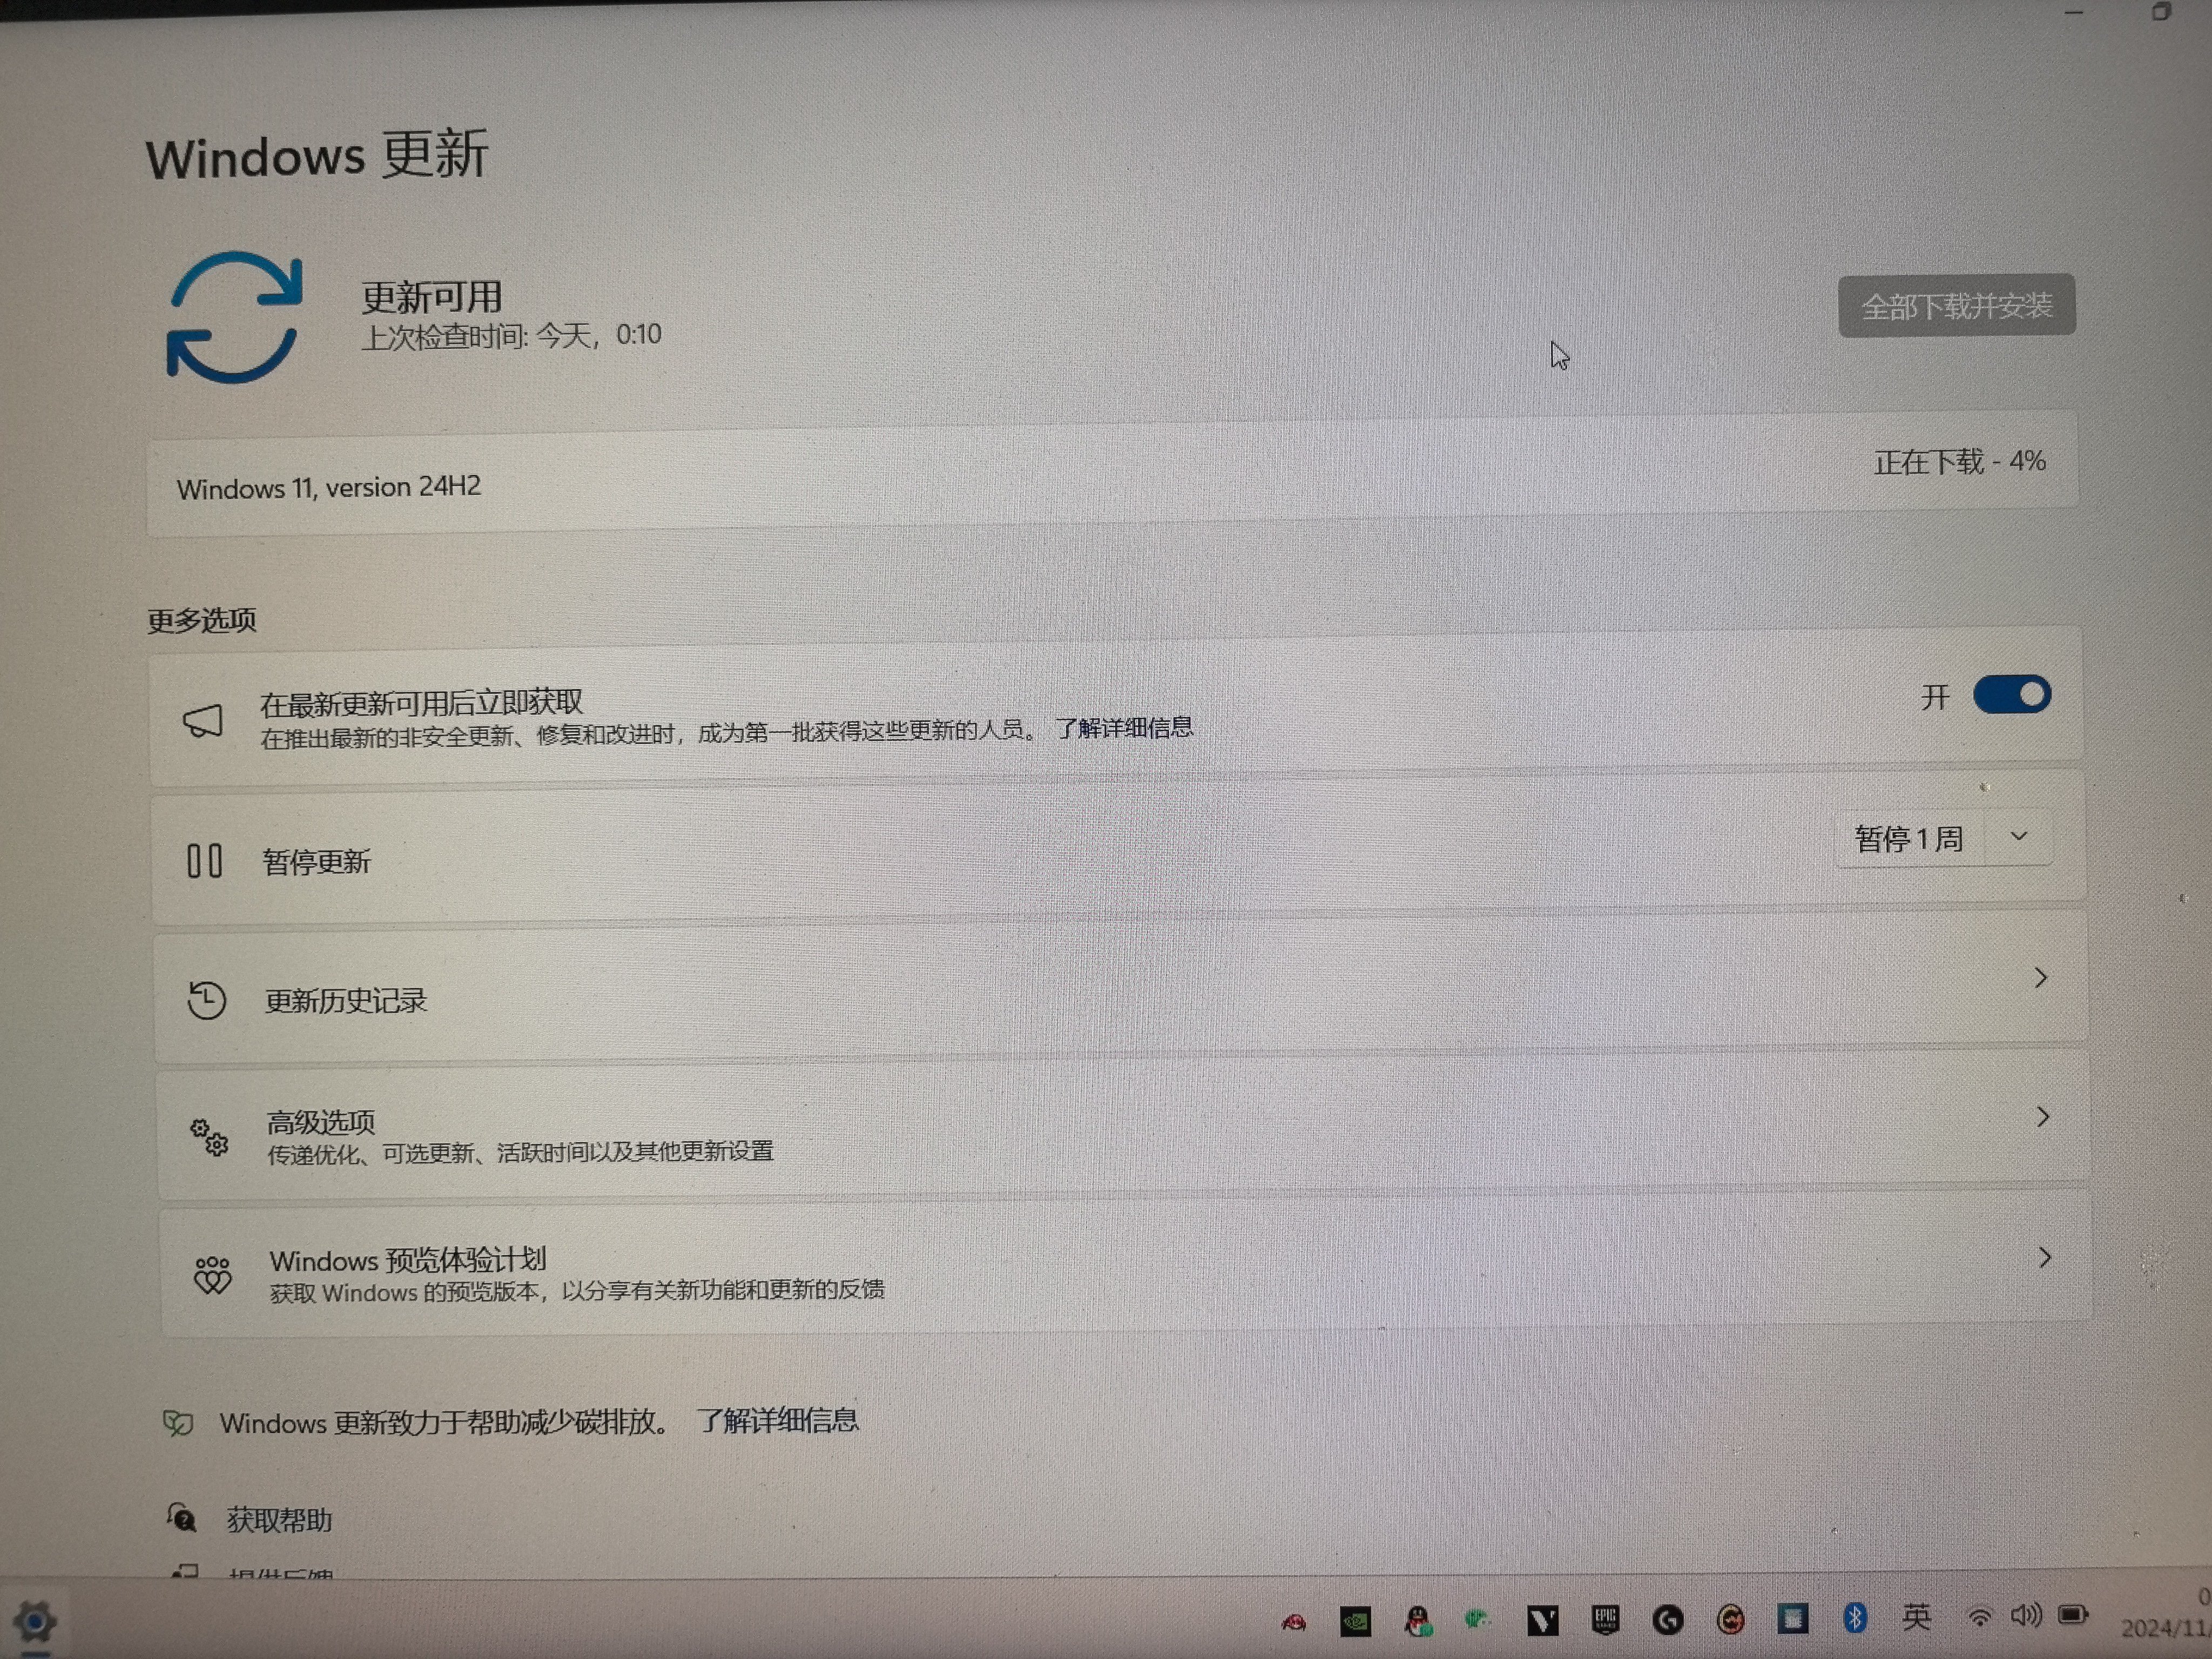Click the 获取 Windows 的预览版本 description text
The image size is (2212, 1659).
577,1291
